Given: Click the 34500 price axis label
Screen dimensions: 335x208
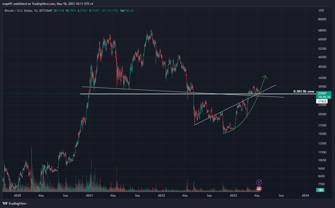Looking at the screenshot, I should (x=322, y=78).
